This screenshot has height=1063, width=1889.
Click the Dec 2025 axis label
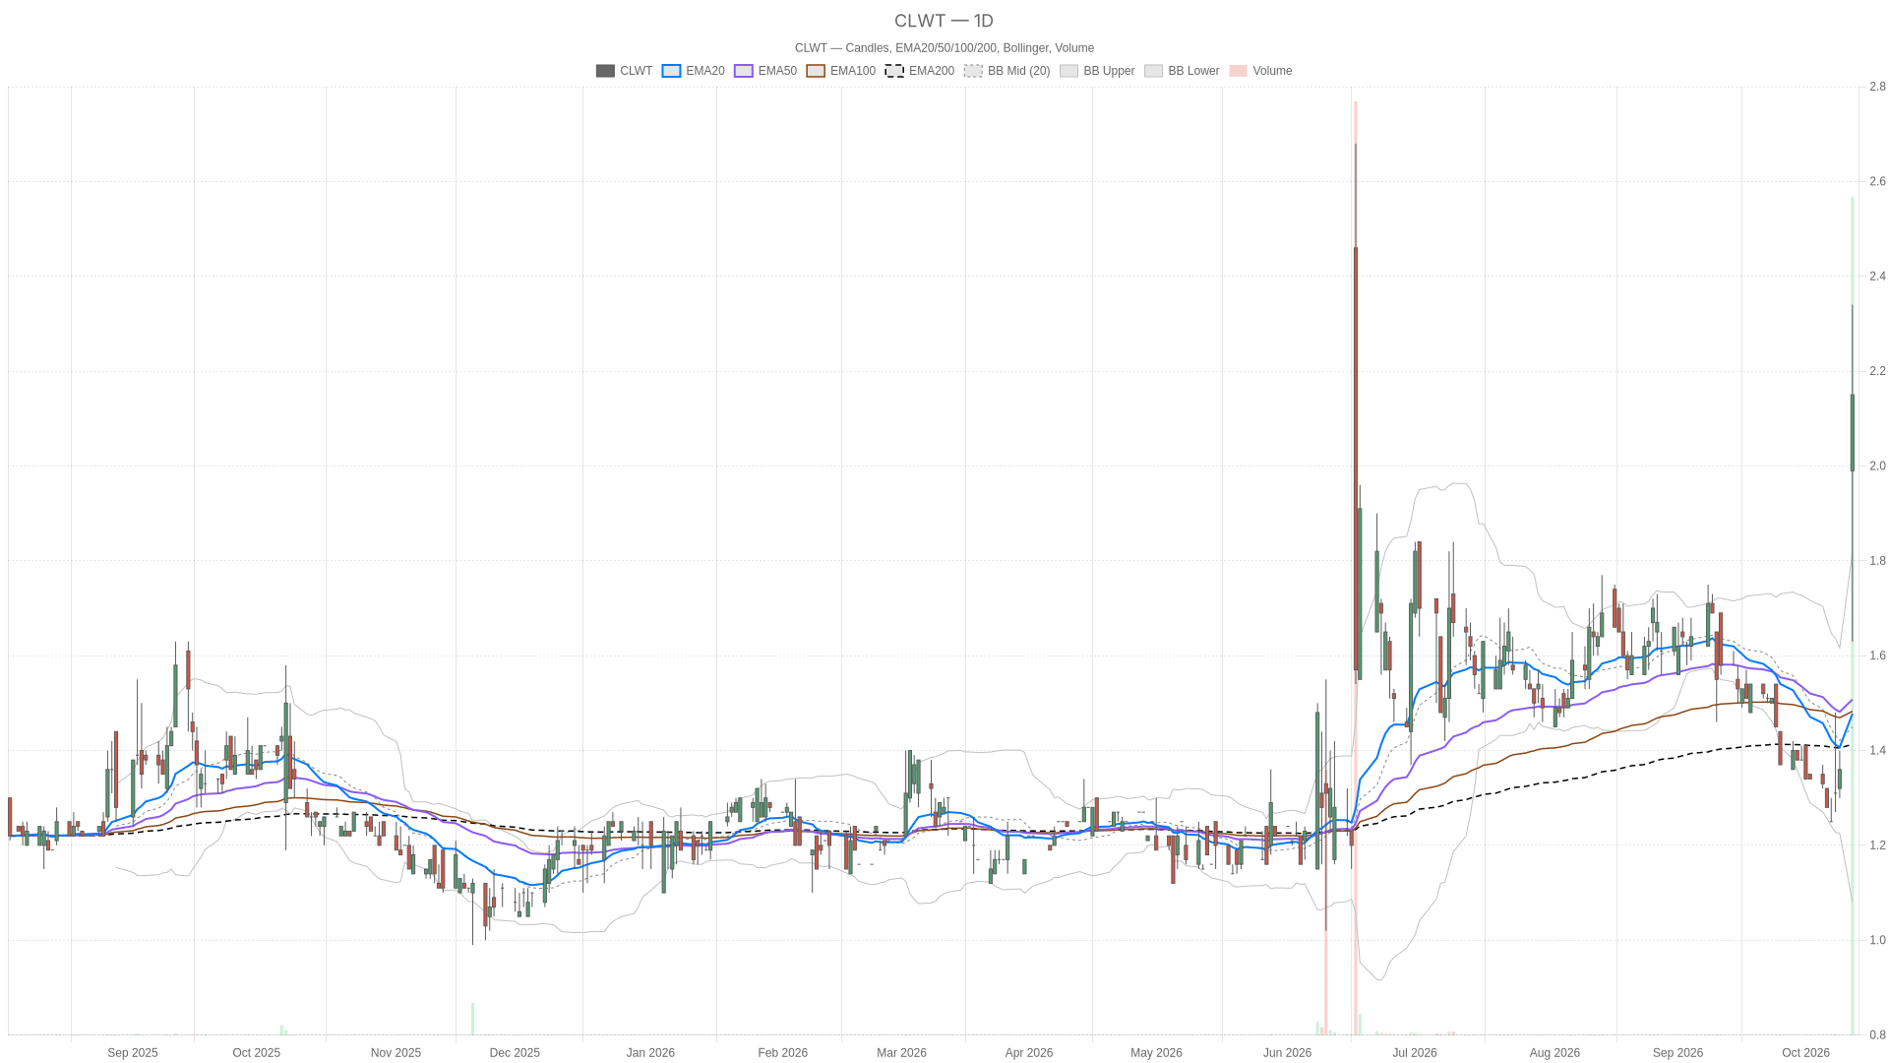point(515,1053)
